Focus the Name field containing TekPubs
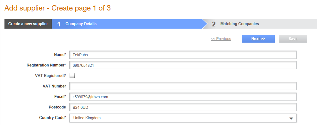Screen dimensions: 317x125 [183, 55]
